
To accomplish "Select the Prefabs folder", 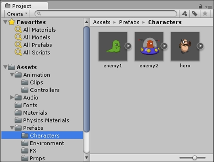I will tap(33, 128).
